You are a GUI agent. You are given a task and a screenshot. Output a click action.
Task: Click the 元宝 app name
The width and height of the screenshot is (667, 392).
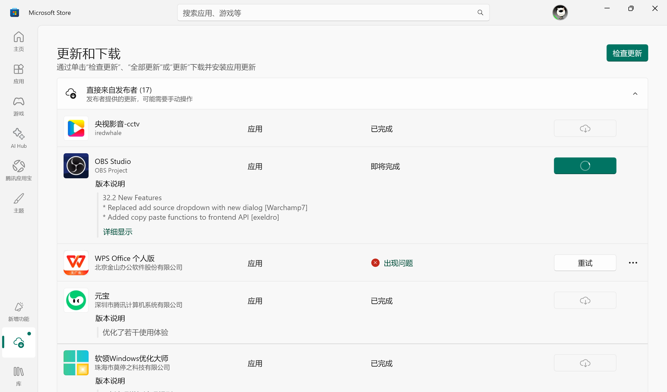click(x=102, y=296)
